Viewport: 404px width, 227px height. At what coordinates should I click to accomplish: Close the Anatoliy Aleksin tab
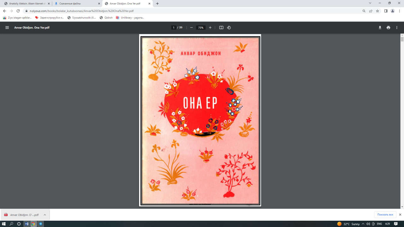(x=49, y=3)
